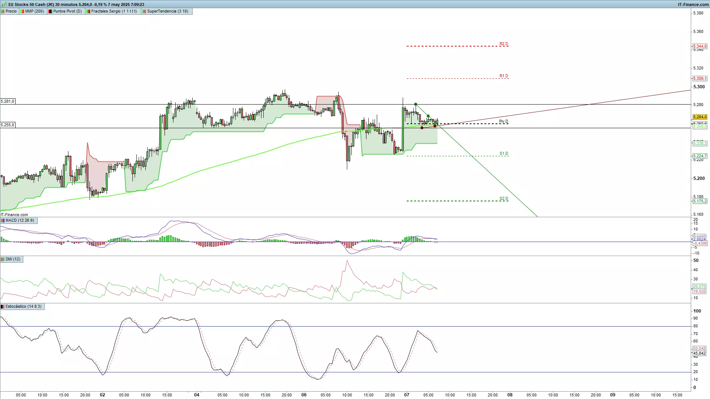Click the date label 09 on time axis
Image resolution: width=710 pixels, height=399 pixels.
click(613, 395)
